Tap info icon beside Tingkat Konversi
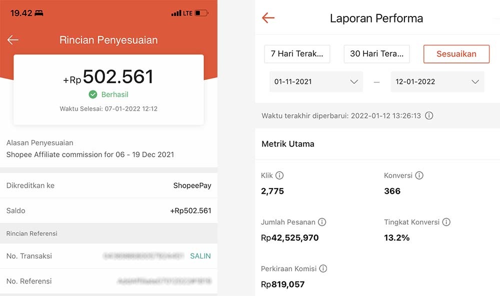The image size is (500, 296). pos(446,222)
